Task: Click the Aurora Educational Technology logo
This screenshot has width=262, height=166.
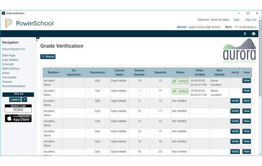Action: [x=239, y=51]
